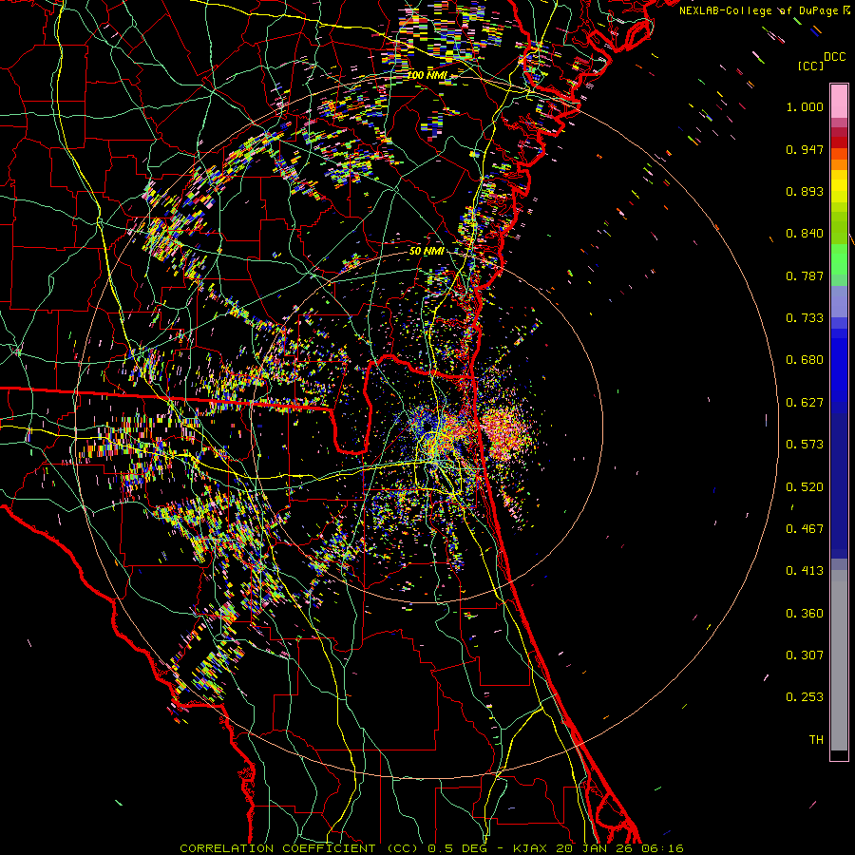Click the 50 NMI range ring label
The image size is (855, 855).
(427, 251)
